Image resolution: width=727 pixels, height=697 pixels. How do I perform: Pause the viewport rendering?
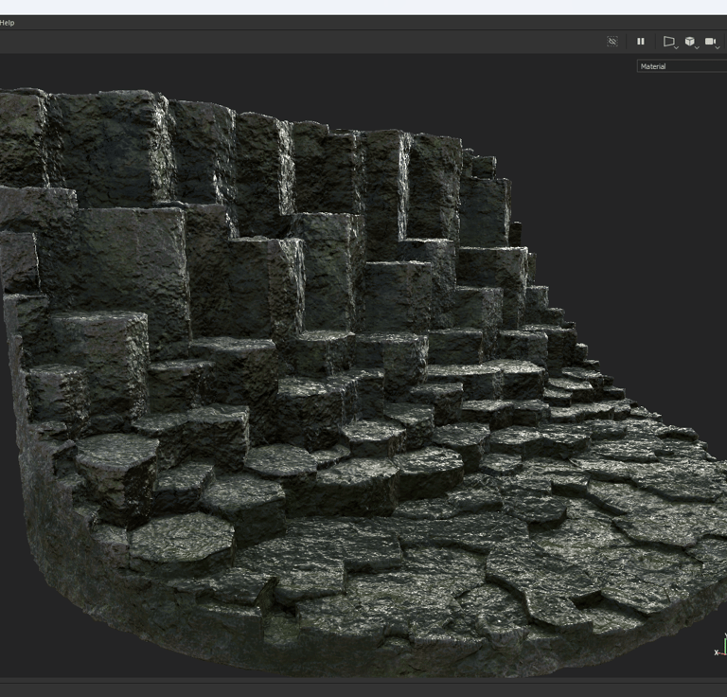(641, 42)
